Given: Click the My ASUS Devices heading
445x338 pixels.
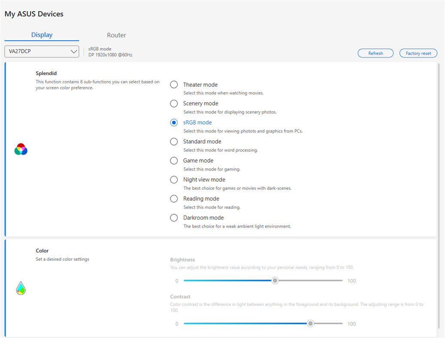Looking at the screenshot, I should pos(34,14).
